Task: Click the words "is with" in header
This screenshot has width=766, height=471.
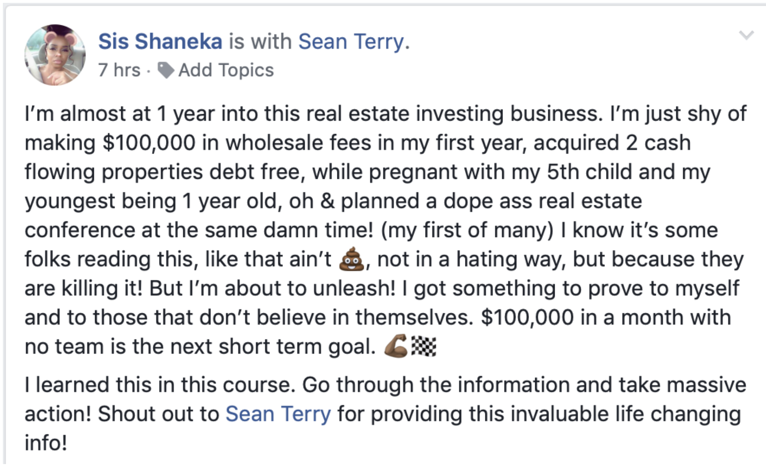Action: [260, 42]
